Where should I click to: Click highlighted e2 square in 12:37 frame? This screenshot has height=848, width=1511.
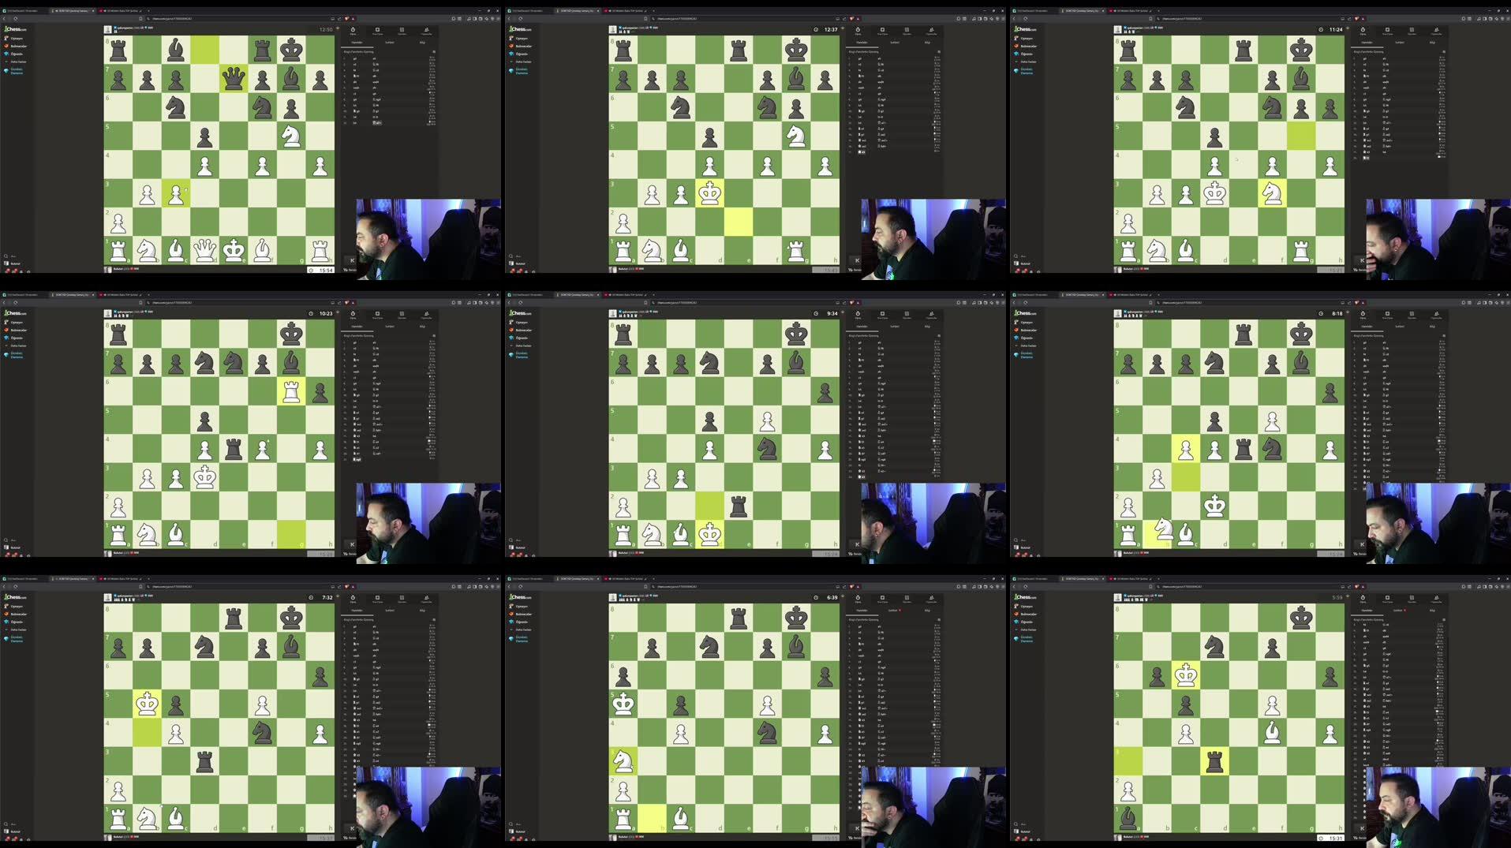(x=739, y=222)
